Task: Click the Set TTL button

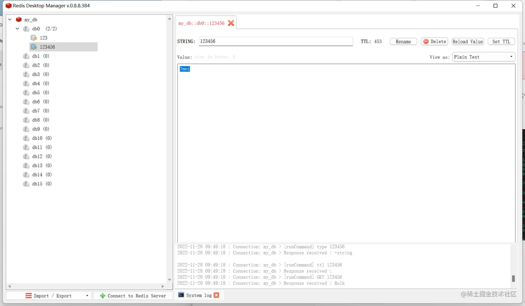Action: tap(501, 42)
